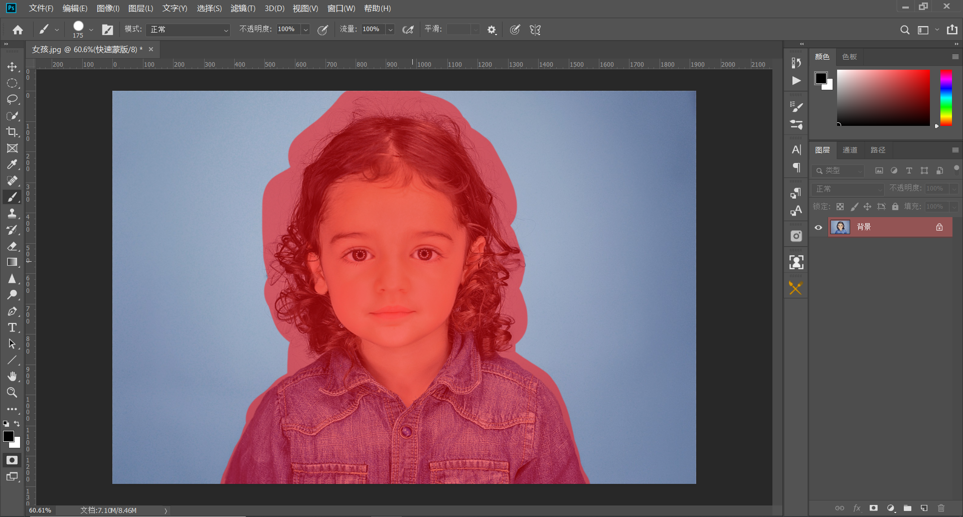Image resolution: width=963 pixels, height=517 pixels.
Task: Expand the 不透明度 100% dropdown arrow
Action: click(305, 30)
